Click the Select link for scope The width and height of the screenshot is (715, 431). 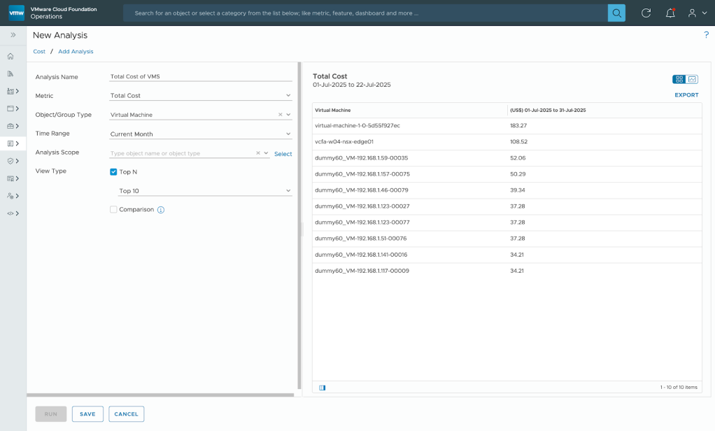tap(283, 154)
